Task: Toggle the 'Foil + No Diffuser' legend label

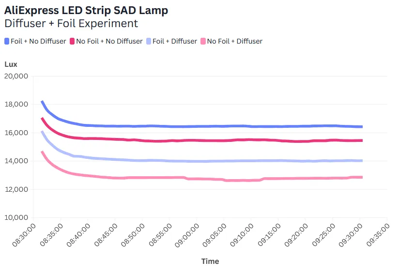Action: click(38, 41)
